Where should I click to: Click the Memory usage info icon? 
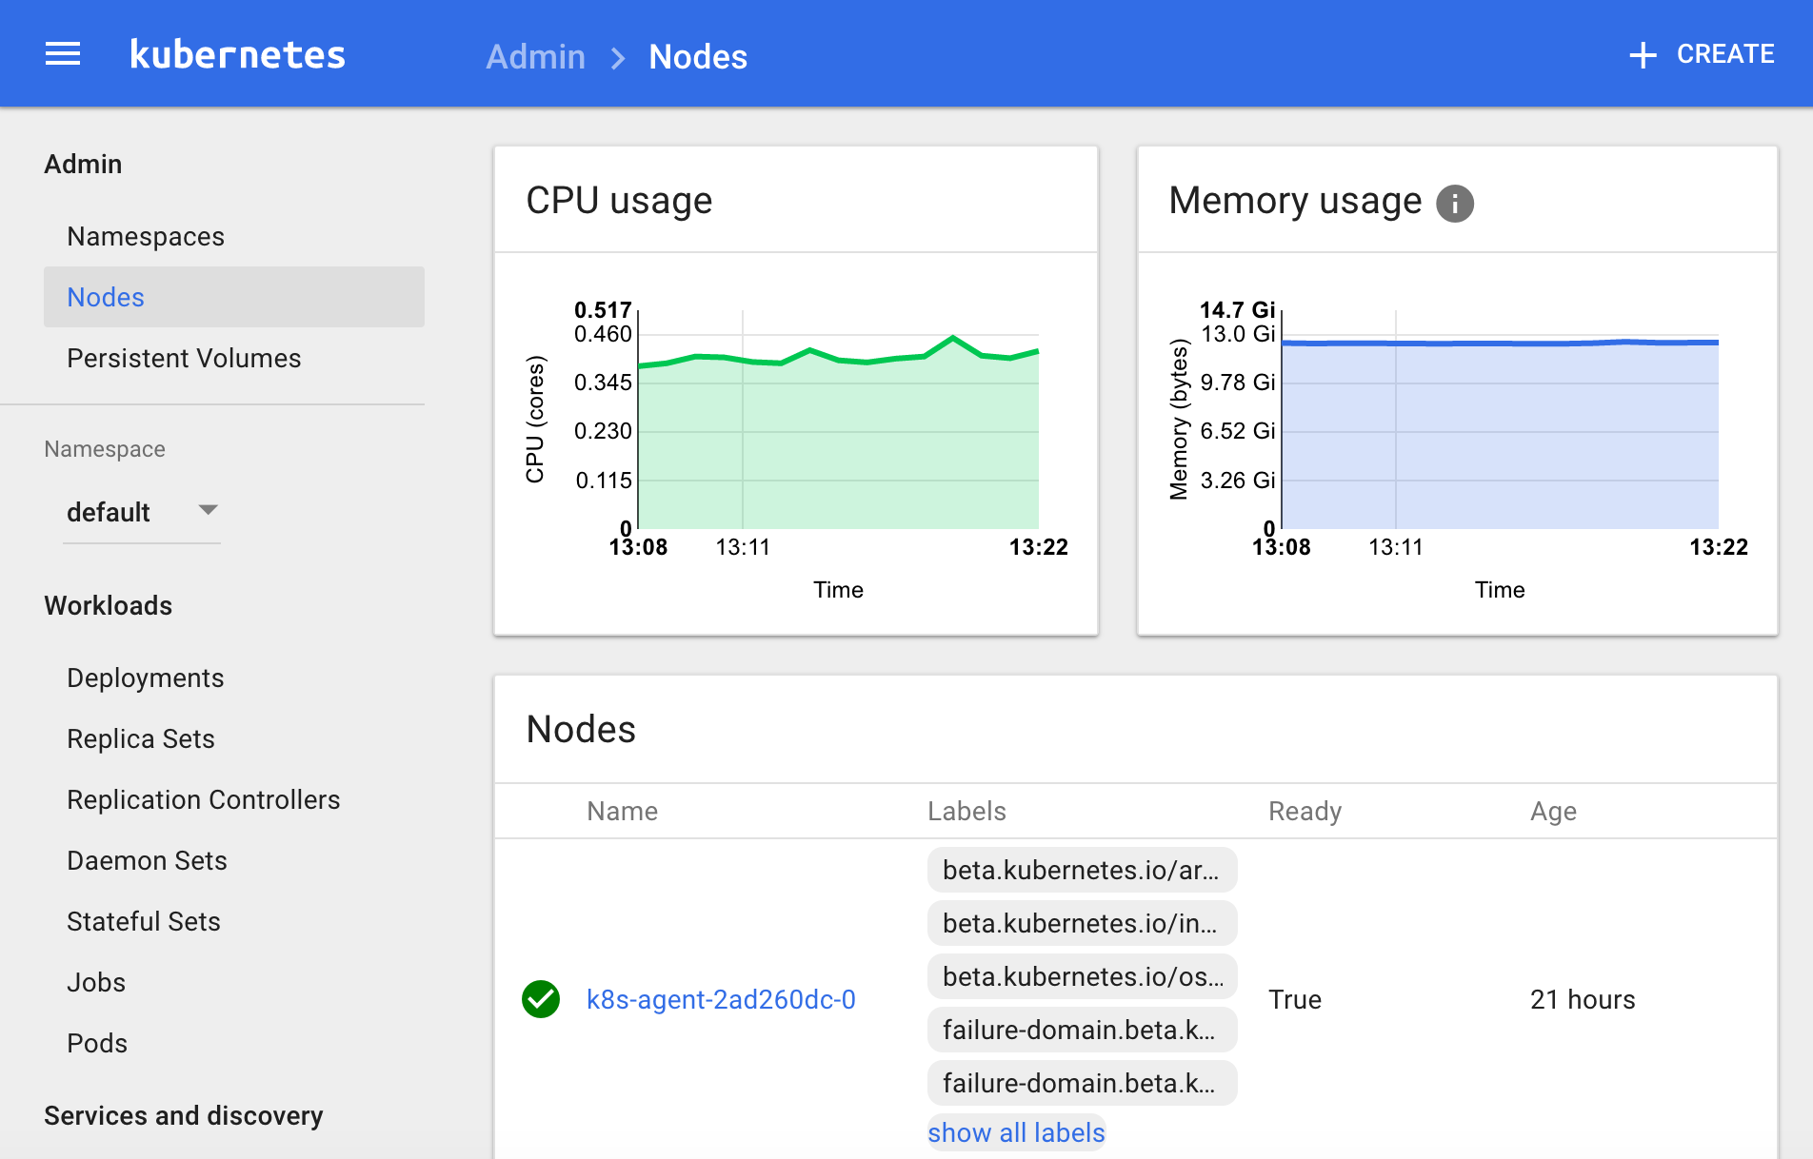pos(1454,202)
